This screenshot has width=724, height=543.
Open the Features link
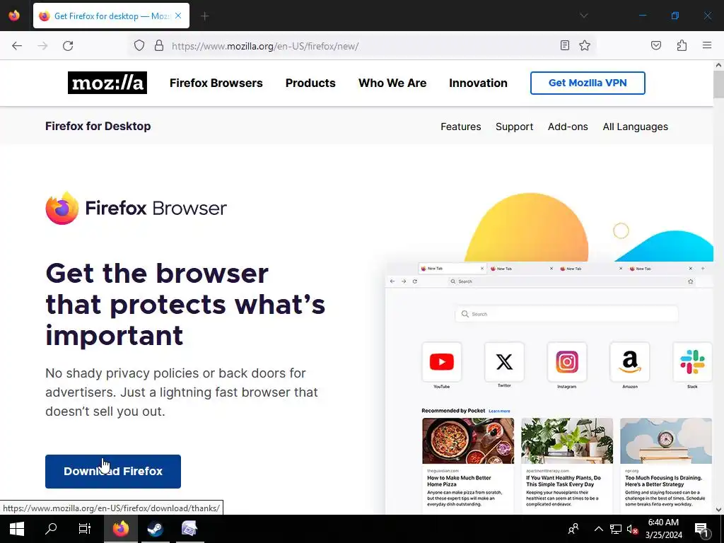pos(460,127)
